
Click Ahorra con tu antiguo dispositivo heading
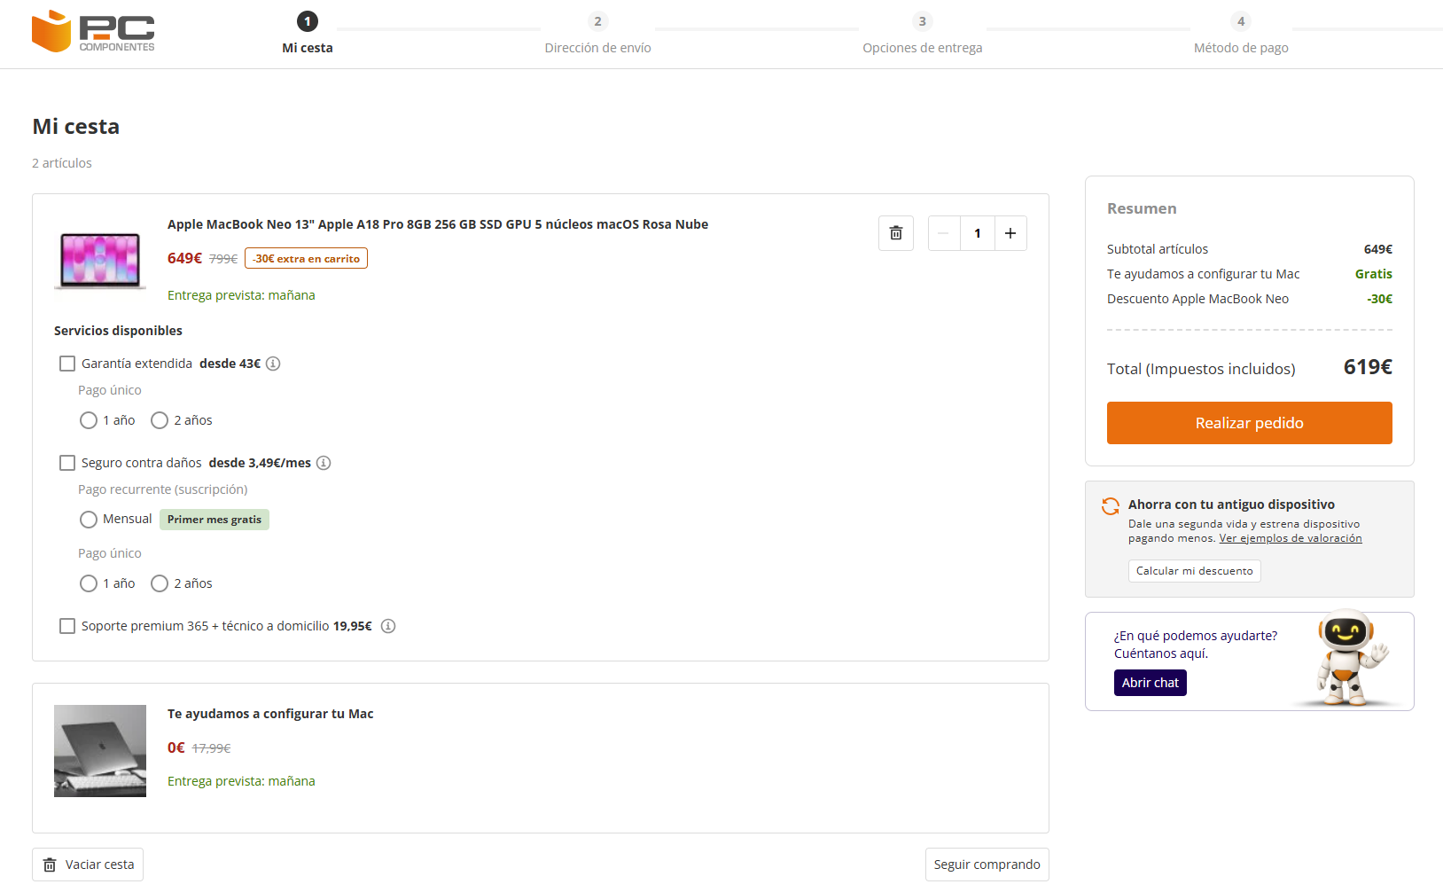[1231, 505]
